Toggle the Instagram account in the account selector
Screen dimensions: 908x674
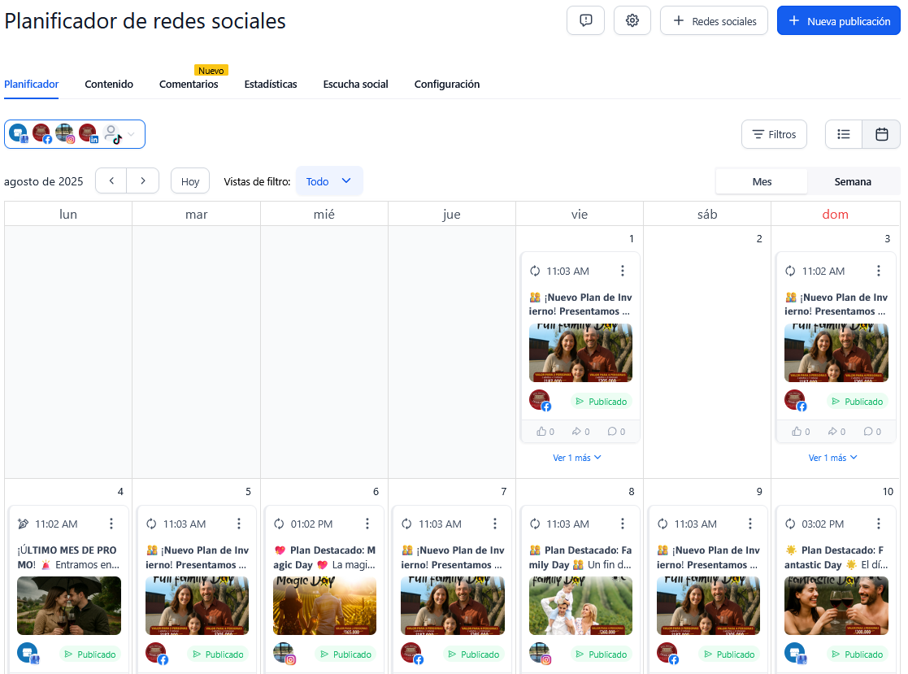(x=64, y=133)
